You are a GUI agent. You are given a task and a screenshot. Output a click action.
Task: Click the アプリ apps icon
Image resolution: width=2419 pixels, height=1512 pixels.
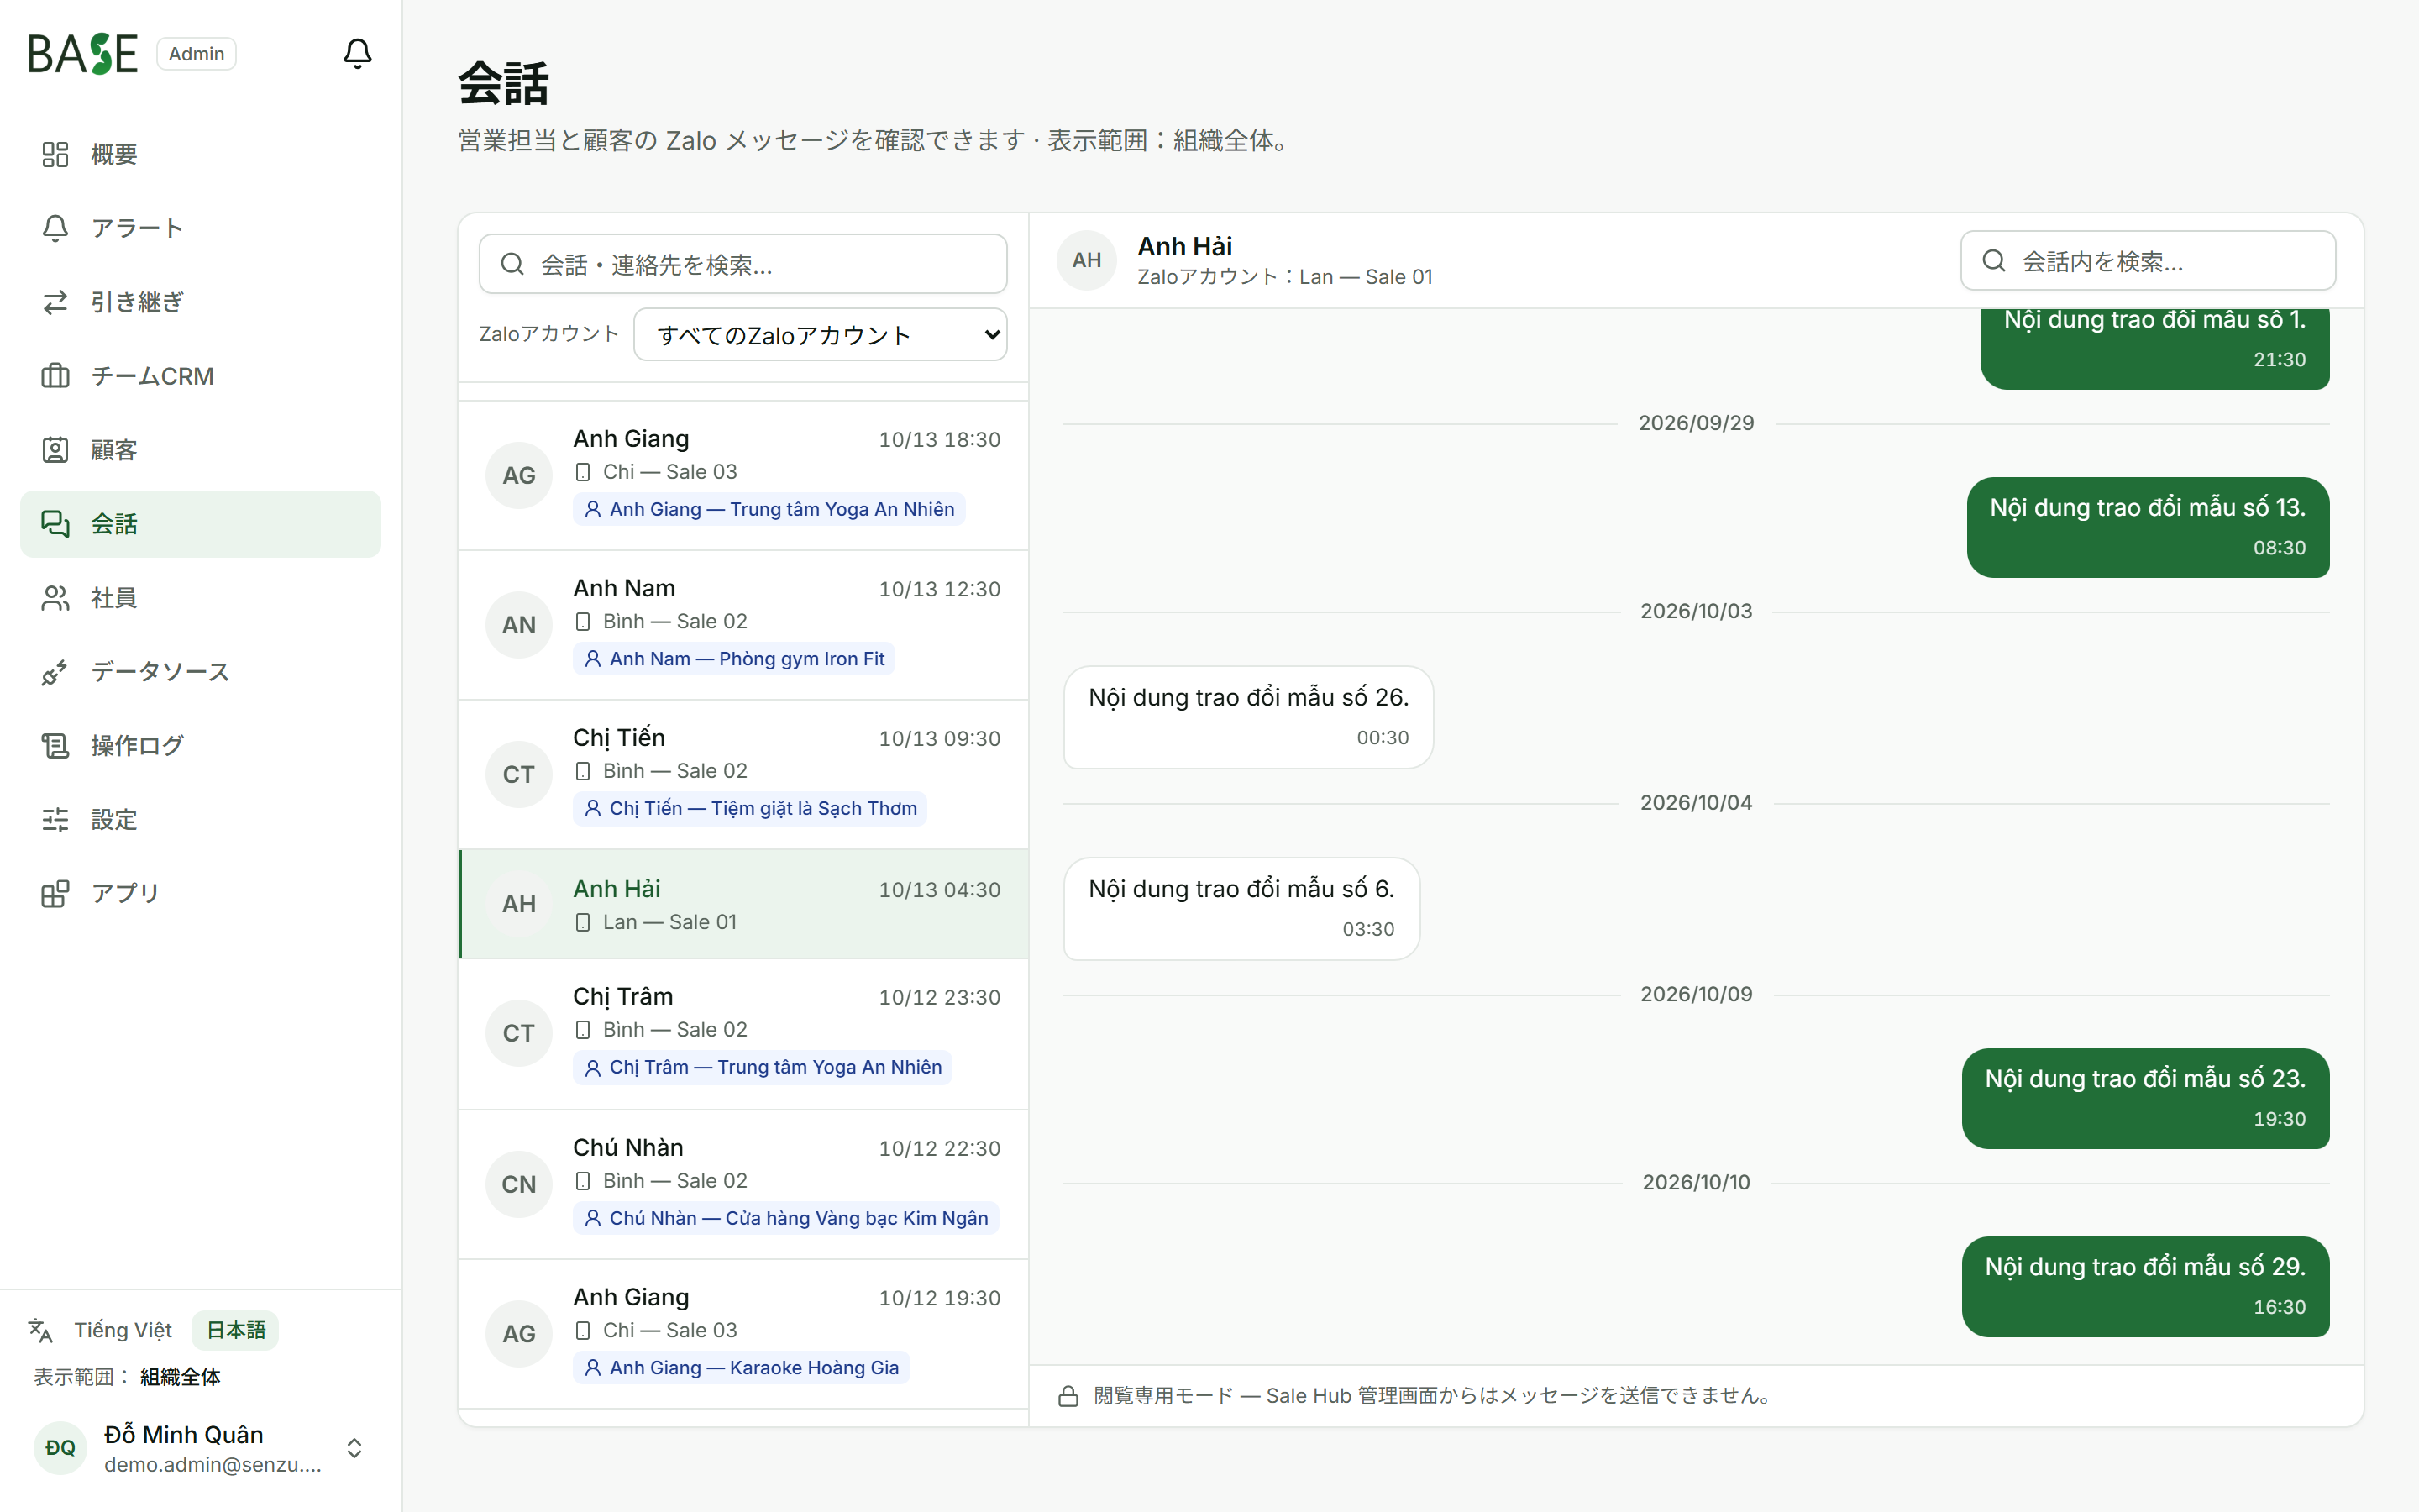[55, 893]
